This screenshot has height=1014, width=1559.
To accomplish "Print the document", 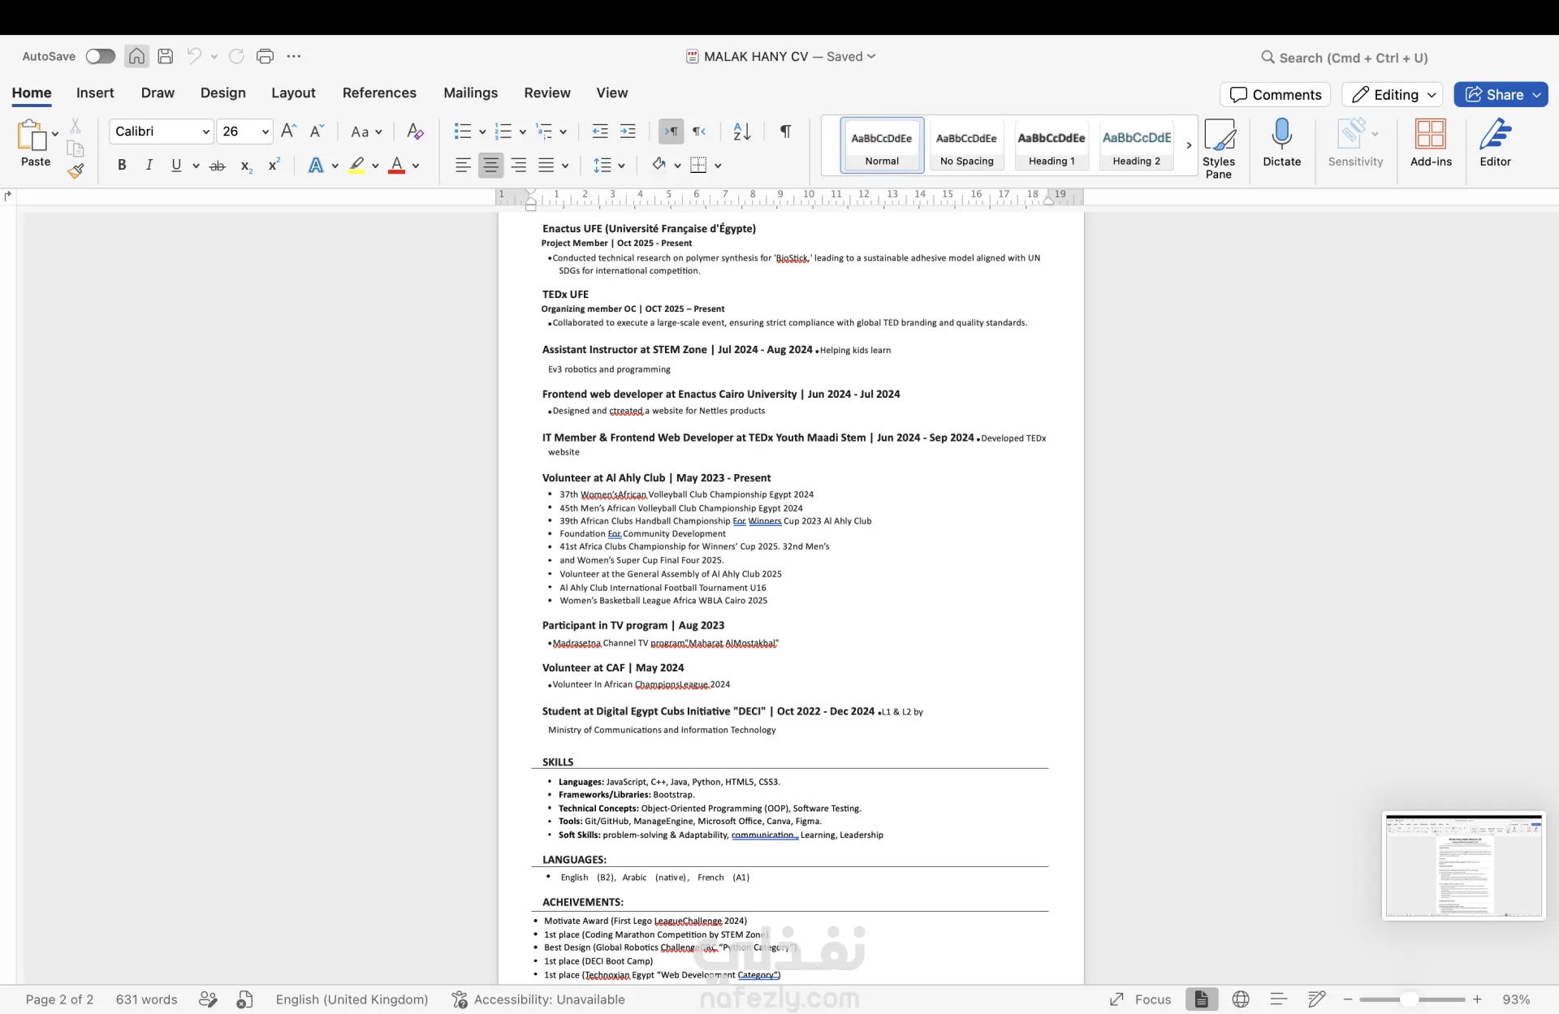I will (265, 56).
